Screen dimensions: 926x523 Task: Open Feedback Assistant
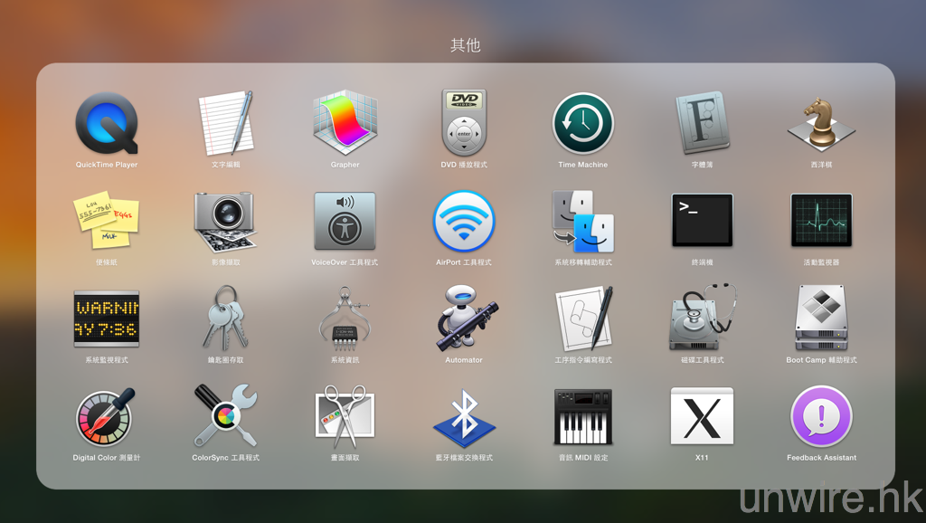tap(821, 416)
